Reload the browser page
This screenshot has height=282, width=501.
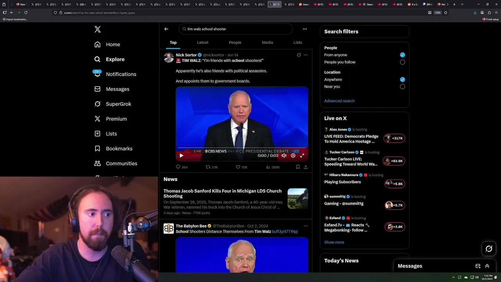[x=26, y=13]
